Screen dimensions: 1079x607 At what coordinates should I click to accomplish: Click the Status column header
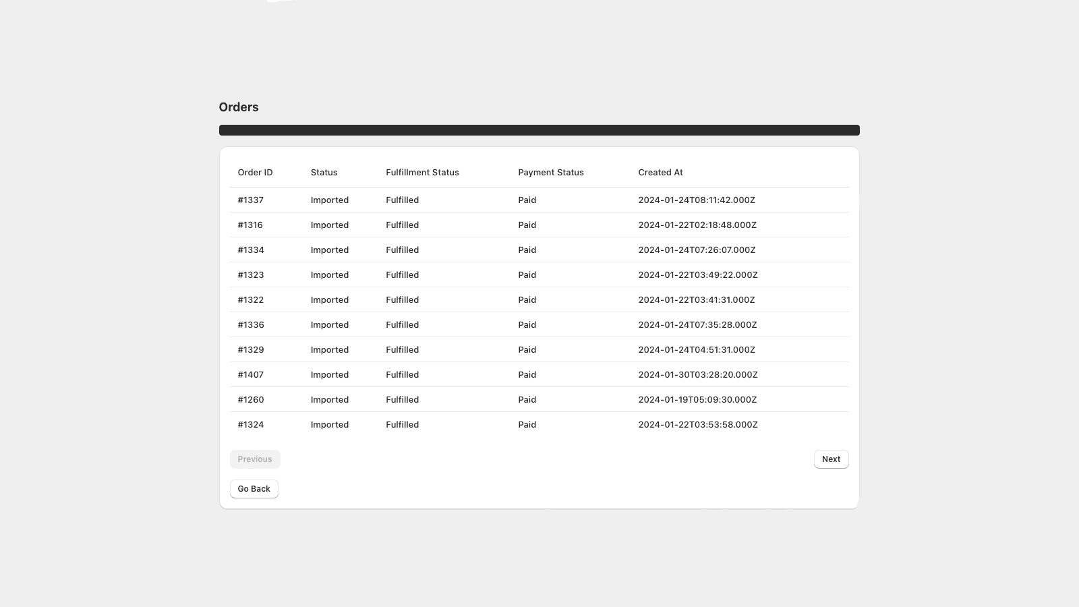[324, 172]
